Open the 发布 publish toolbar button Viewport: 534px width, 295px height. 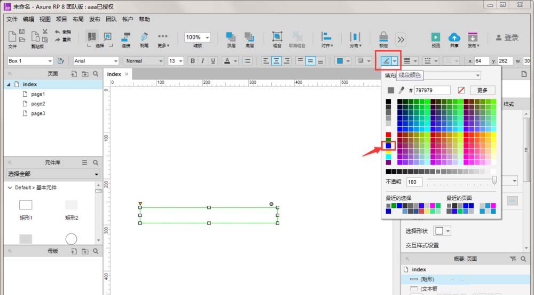coord(473,40)
